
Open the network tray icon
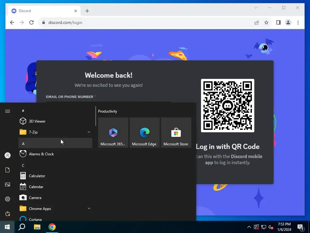click(x=264, y=227)
